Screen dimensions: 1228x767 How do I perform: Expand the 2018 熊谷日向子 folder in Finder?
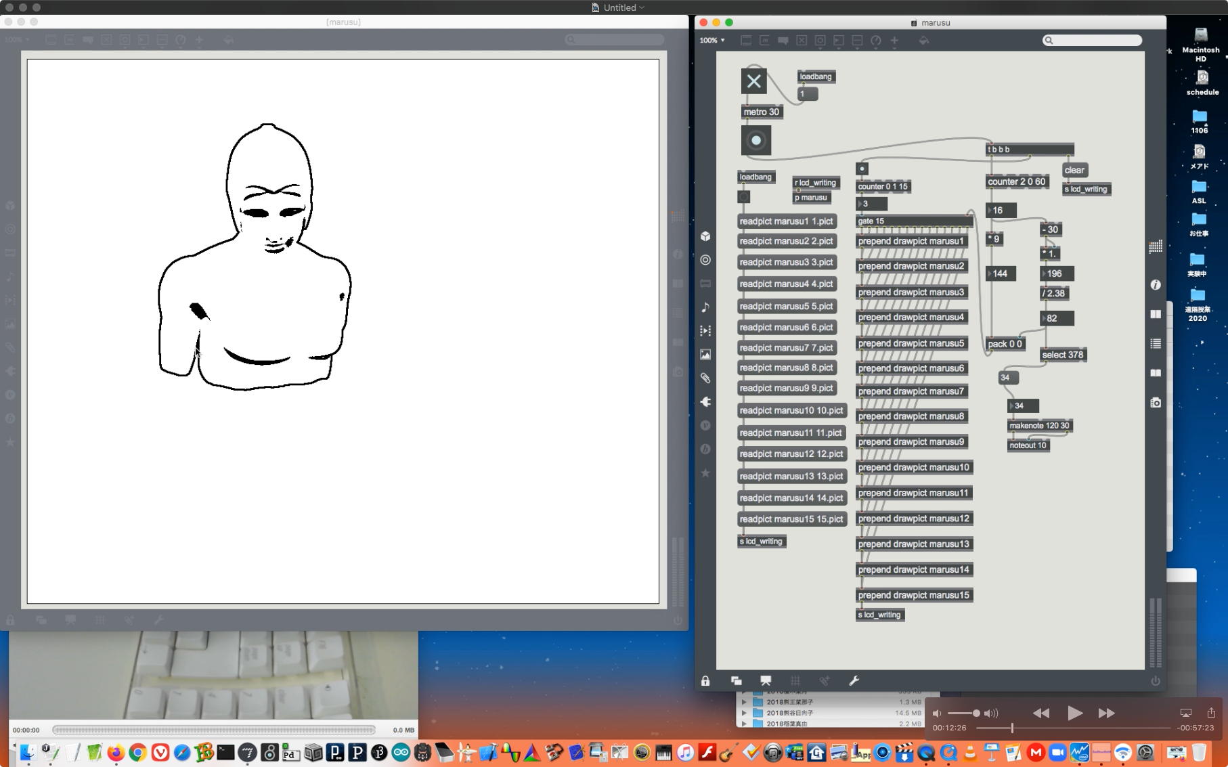pyautogui.click(x=745, y=713)
